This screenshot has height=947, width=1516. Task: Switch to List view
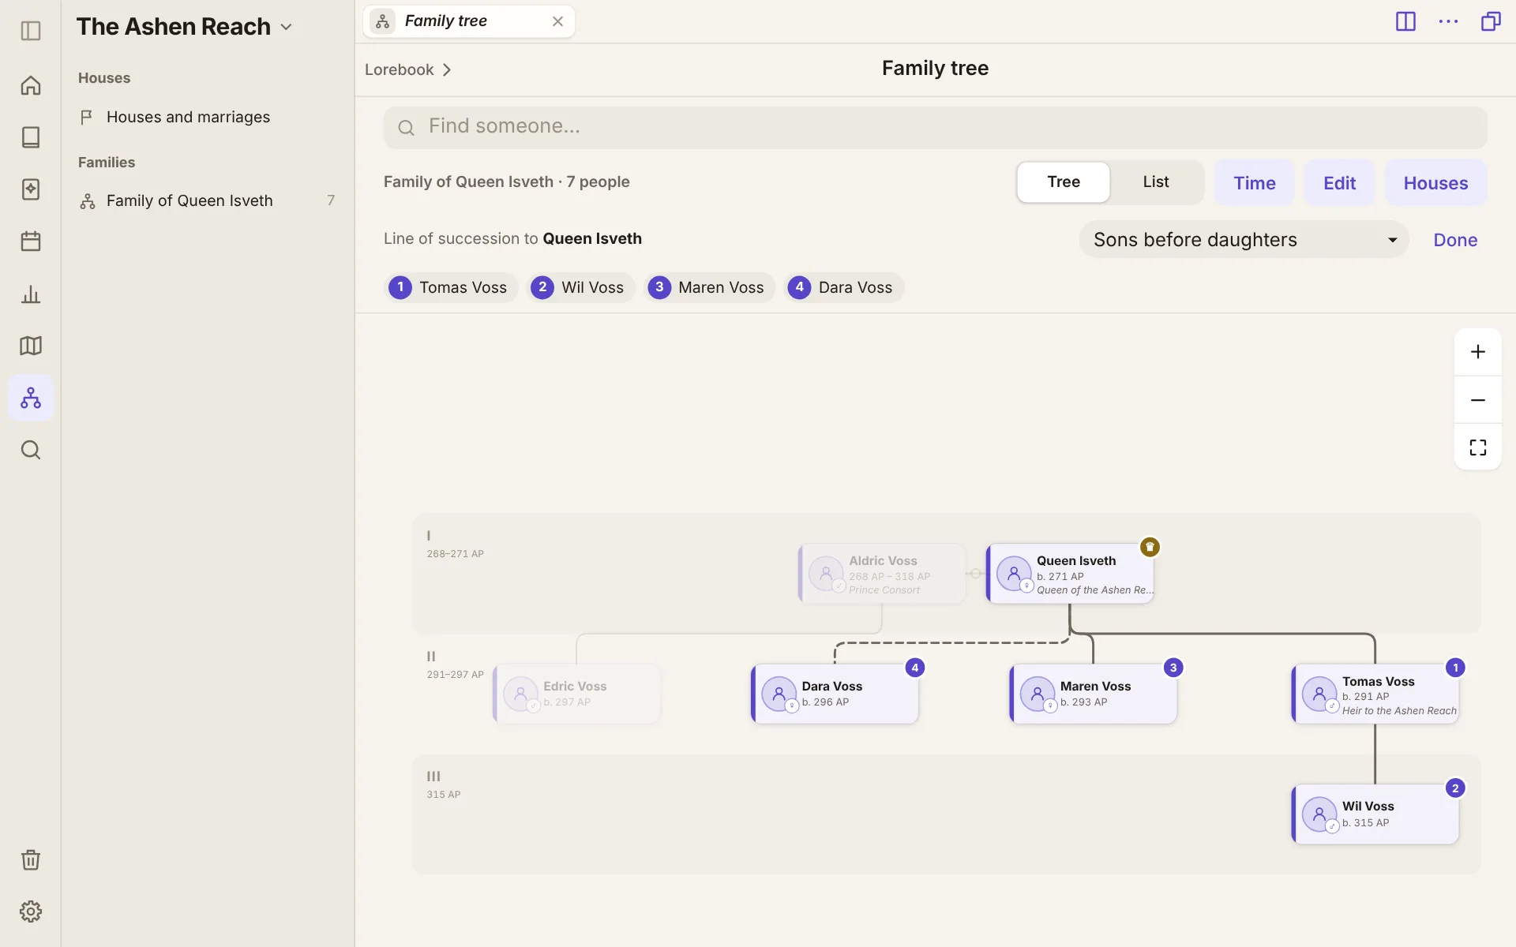tap(1156, 182)
